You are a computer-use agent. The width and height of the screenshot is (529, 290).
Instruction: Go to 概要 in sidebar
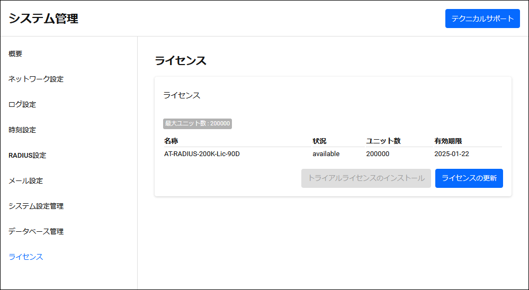(15, 53)
